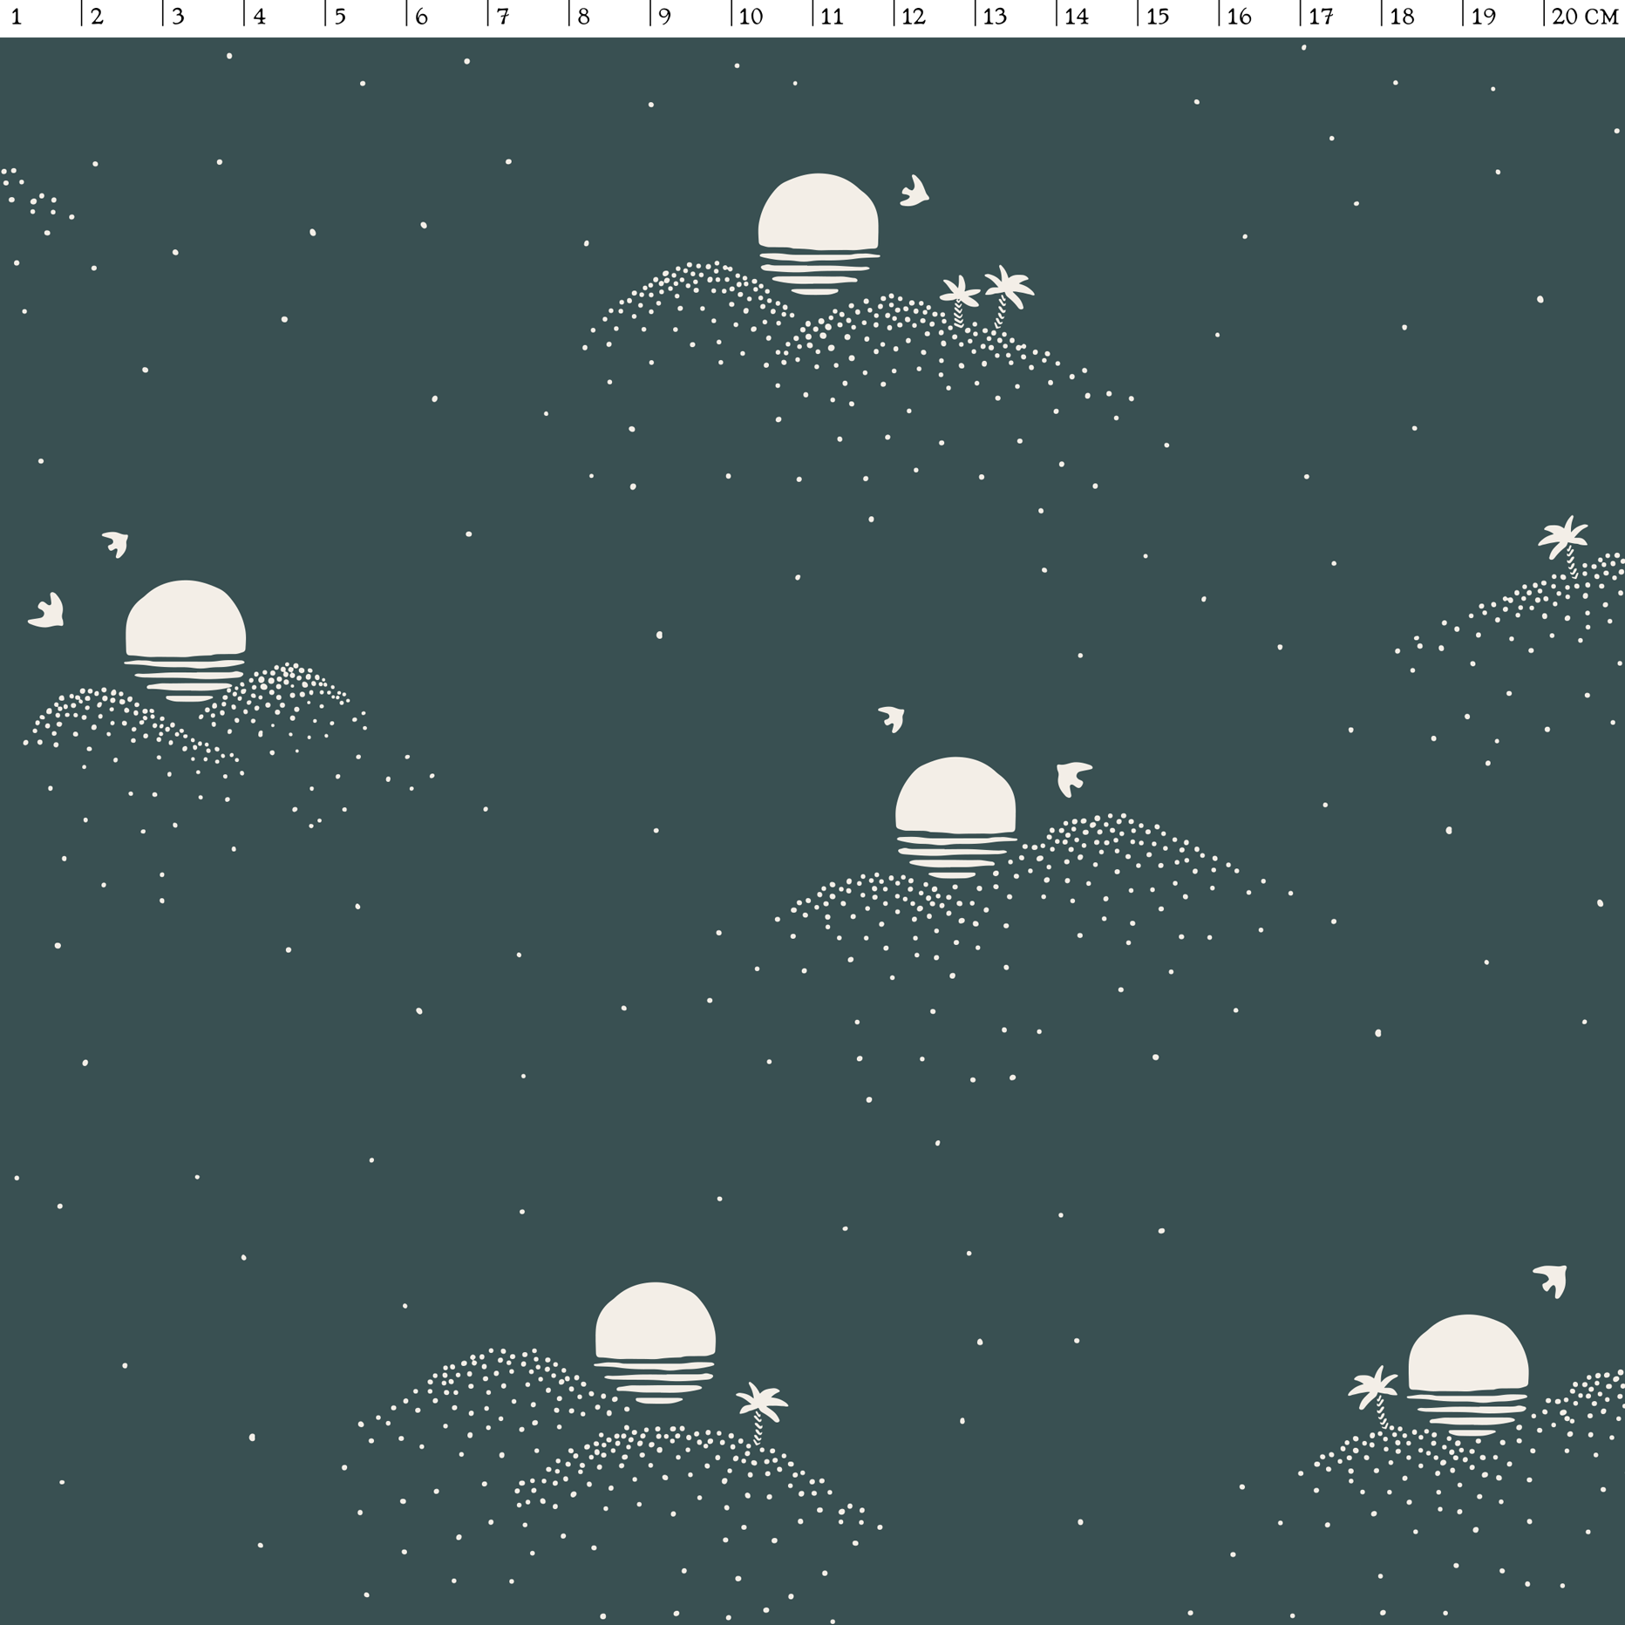Image resolution: width=1625 pixels, height=1625 pixels.
Task: Pick the number 17 on ruler
Action: 1321,17
